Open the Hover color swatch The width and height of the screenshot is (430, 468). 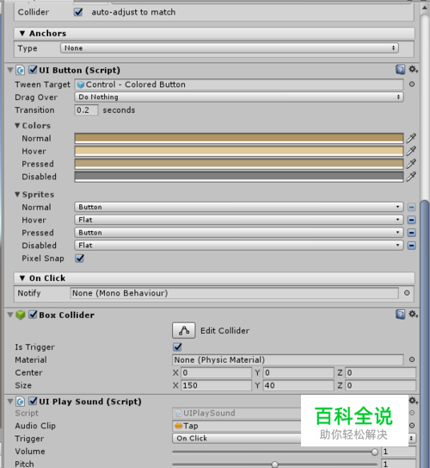[x=239, y=152]
